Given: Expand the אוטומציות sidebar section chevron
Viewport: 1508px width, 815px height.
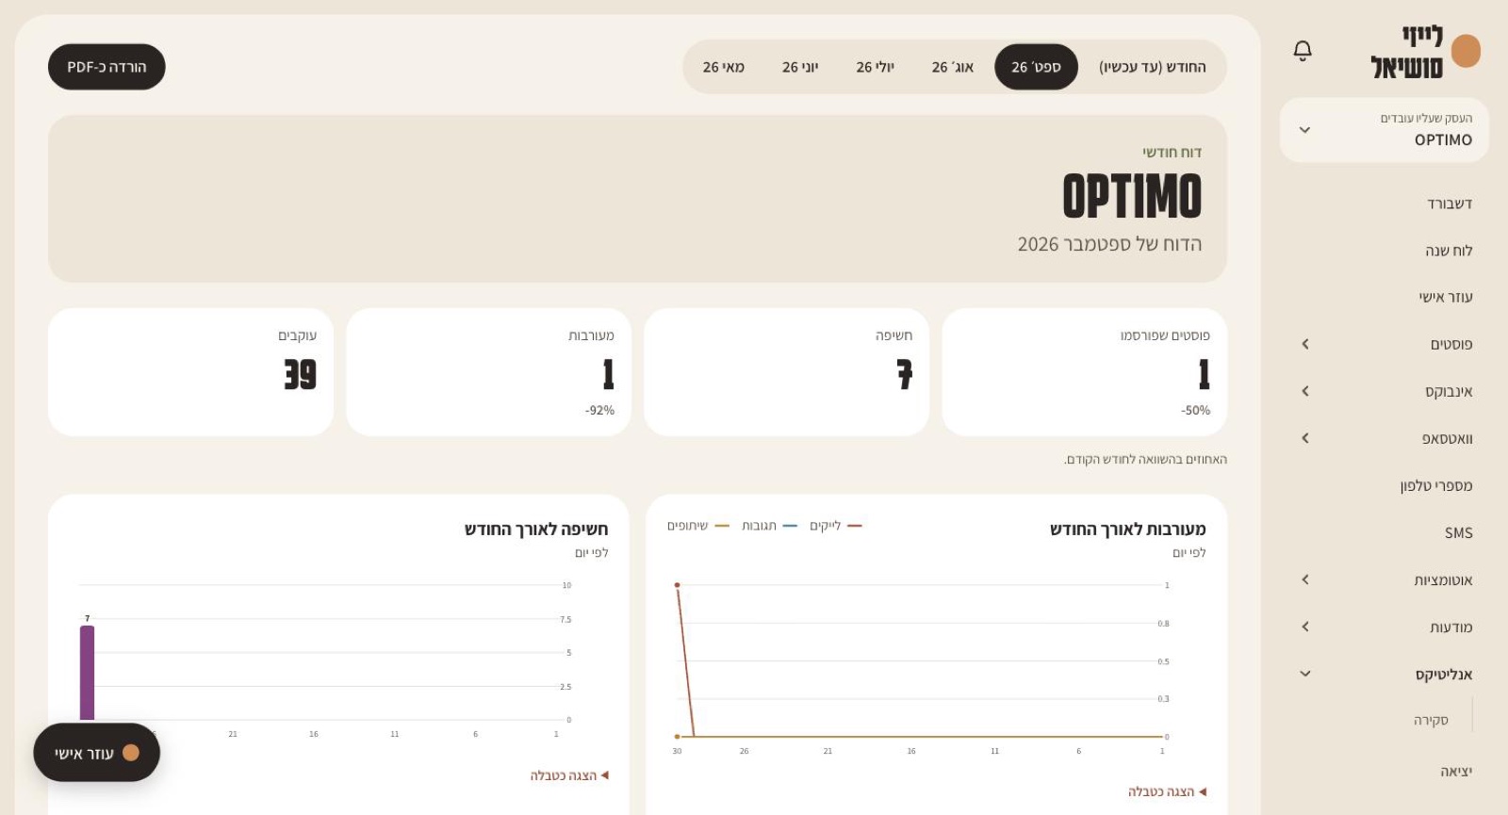Looking at the screenshot, I should coord(1305,579).
